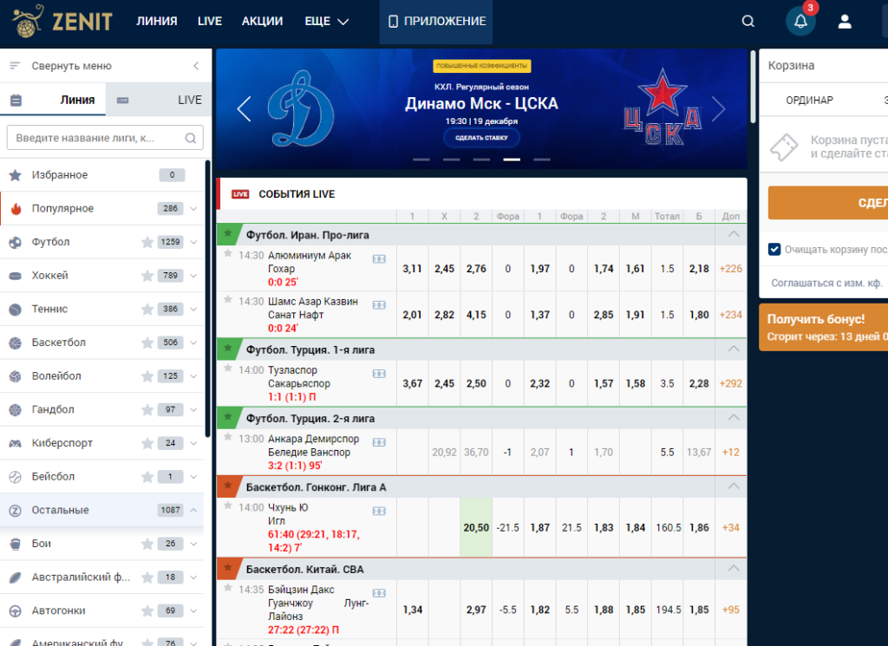Expand the Волейбол category chevron
Image resolution: width=888 pixels, height=646 pixels.
coord(193,376)
